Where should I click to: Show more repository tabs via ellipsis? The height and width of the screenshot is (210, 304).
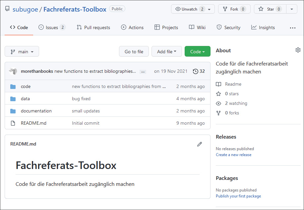[292, 28]
